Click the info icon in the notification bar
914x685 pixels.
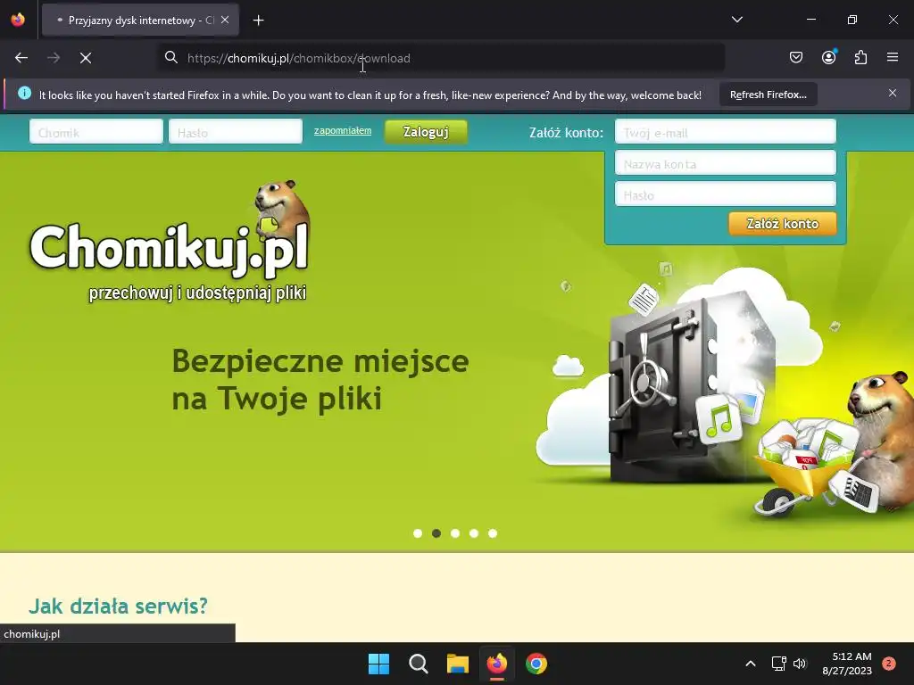[x=24, y=93]
